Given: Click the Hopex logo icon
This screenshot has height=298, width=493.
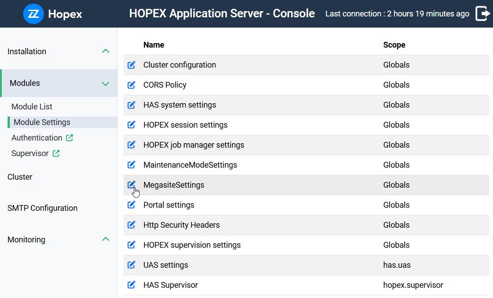Looking at the screenshot, I should pos(33,14).
